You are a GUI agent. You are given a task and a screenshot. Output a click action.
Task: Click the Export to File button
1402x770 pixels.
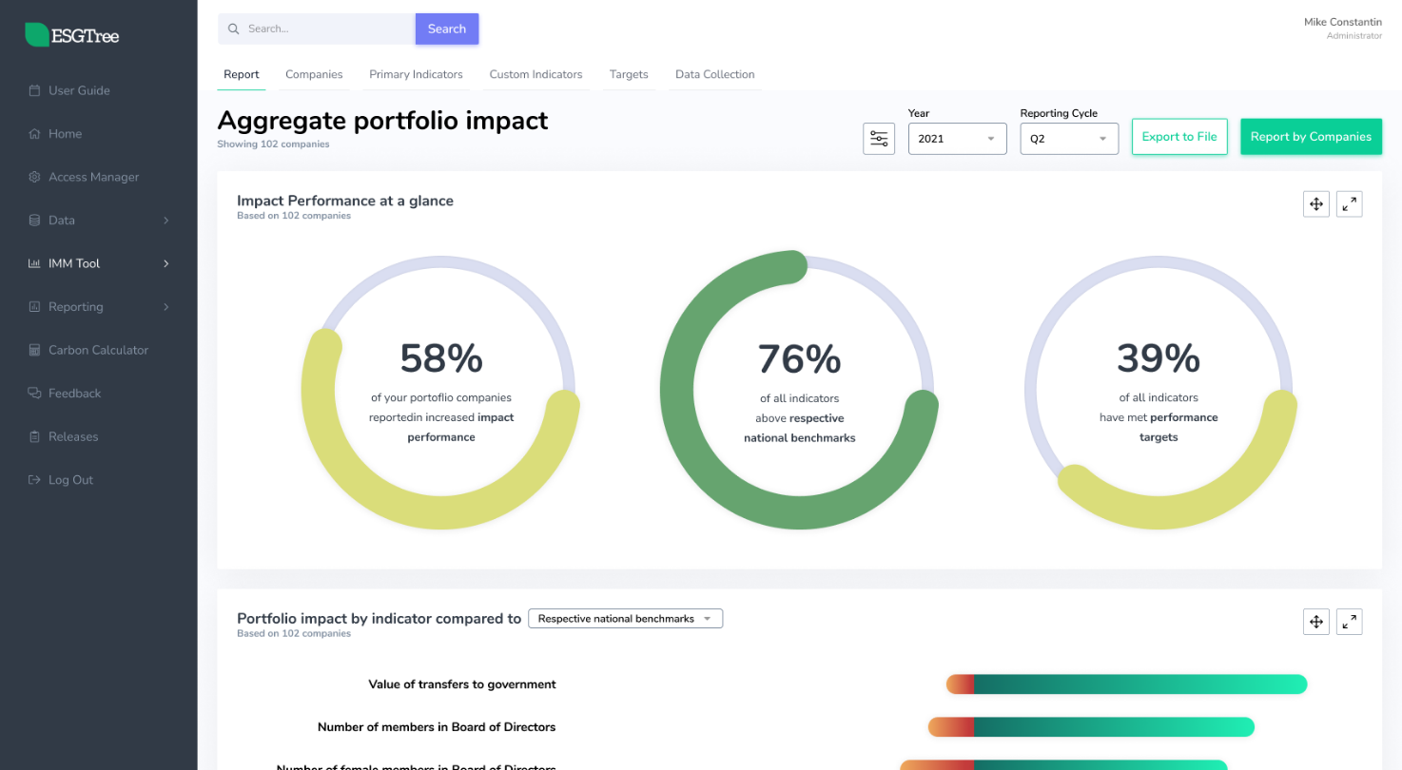coord(1178,137)
